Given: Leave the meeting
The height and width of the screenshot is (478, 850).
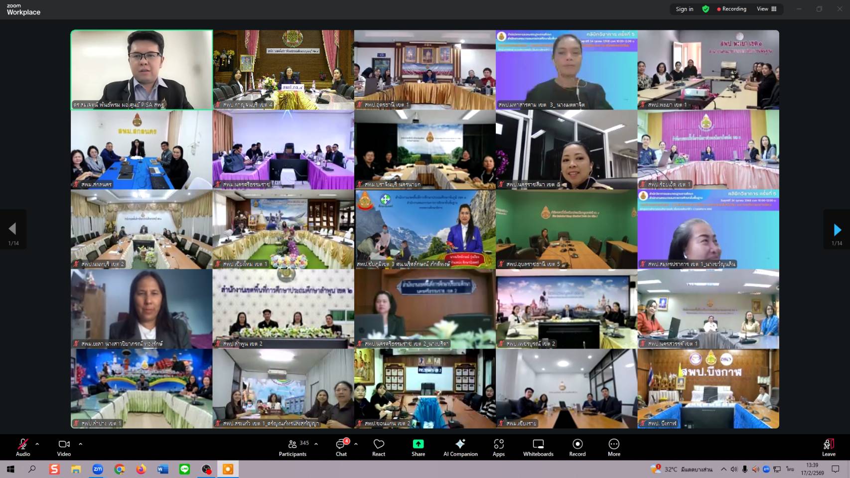Looking at the screenshot, I should (829, 447).
